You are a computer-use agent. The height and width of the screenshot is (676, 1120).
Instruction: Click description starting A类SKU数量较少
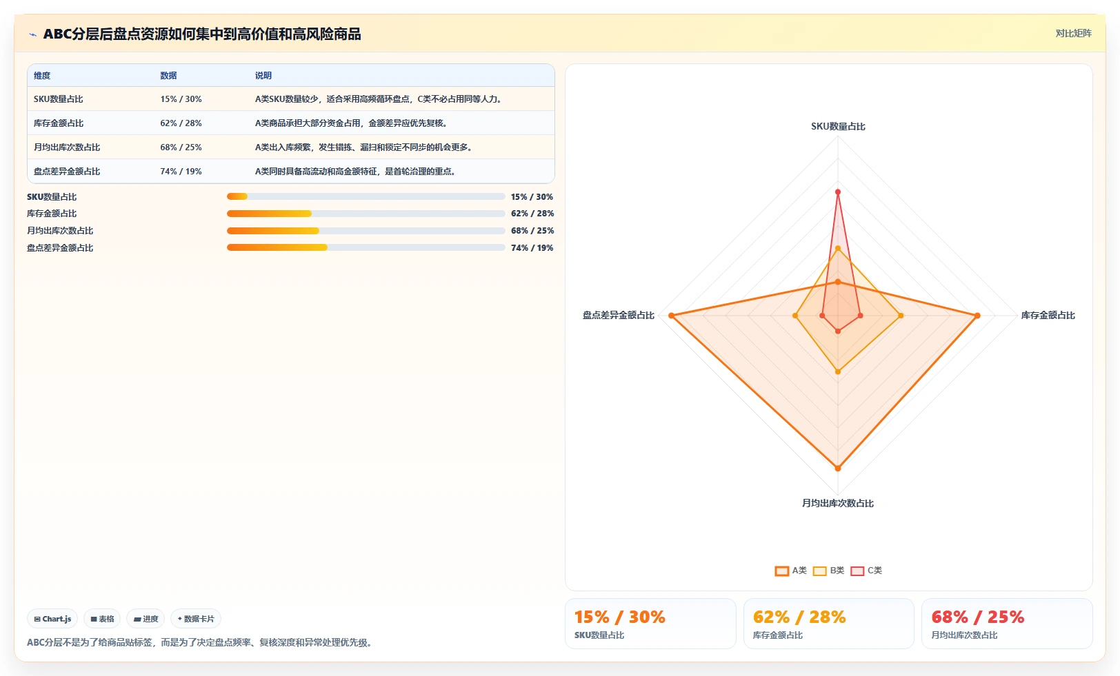[x=379, y=99]
